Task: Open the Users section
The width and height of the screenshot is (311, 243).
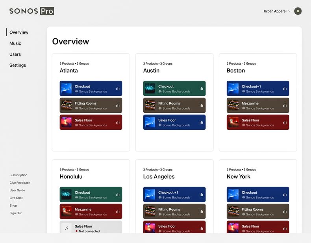Action: pos(15,54)
